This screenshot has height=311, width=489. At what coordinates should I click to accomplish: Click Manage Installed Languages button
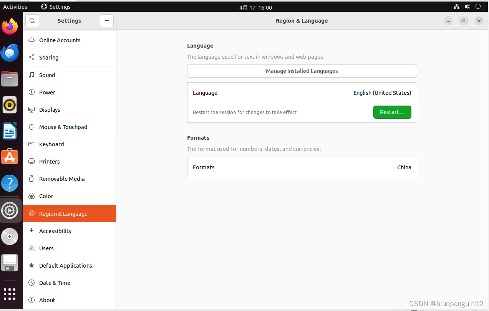[x=302, y=71]
